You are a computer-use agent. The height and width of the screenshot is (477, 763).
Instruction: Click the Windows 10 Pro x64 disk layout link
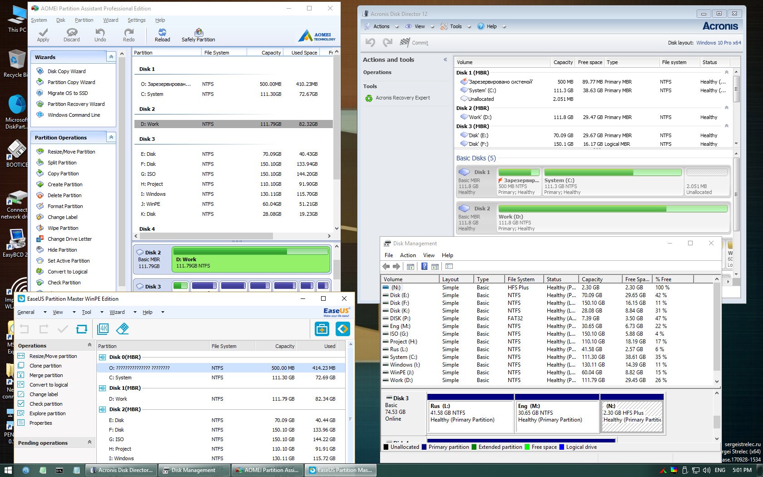tap(718, 43)
